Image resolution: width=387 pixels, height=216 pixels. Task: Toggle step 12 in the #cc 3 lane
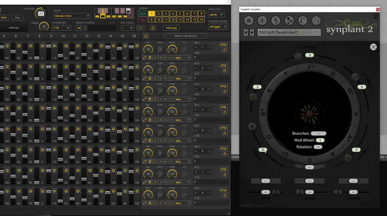click(x=90, y=87)
